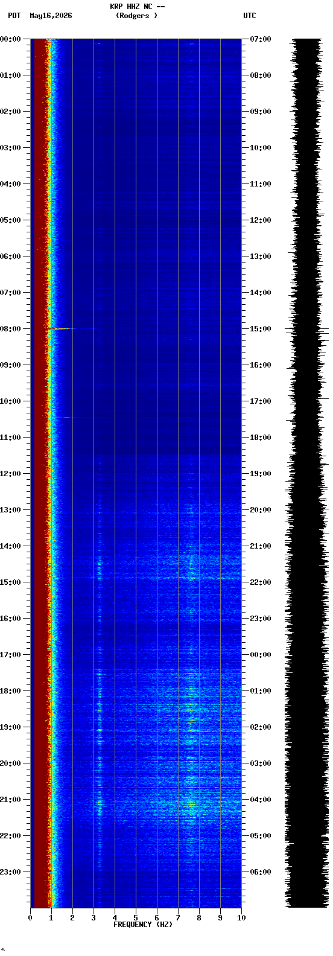The width and height of the screenshot is (333, 956).
Task: Select PDT time label 07:00
Action: click(x=10, y=293)
